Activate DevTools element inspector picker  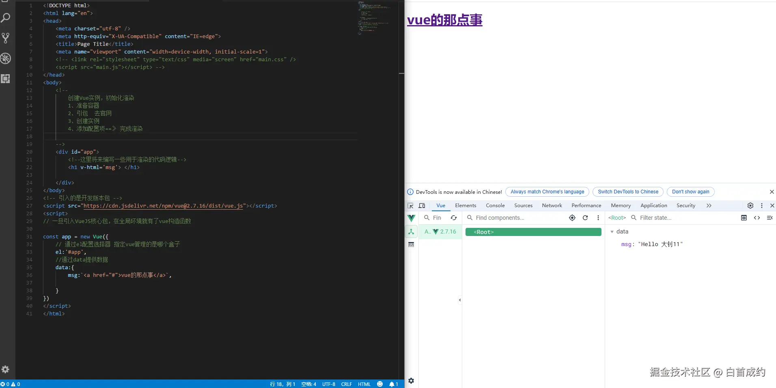click(x=411, y=206)
